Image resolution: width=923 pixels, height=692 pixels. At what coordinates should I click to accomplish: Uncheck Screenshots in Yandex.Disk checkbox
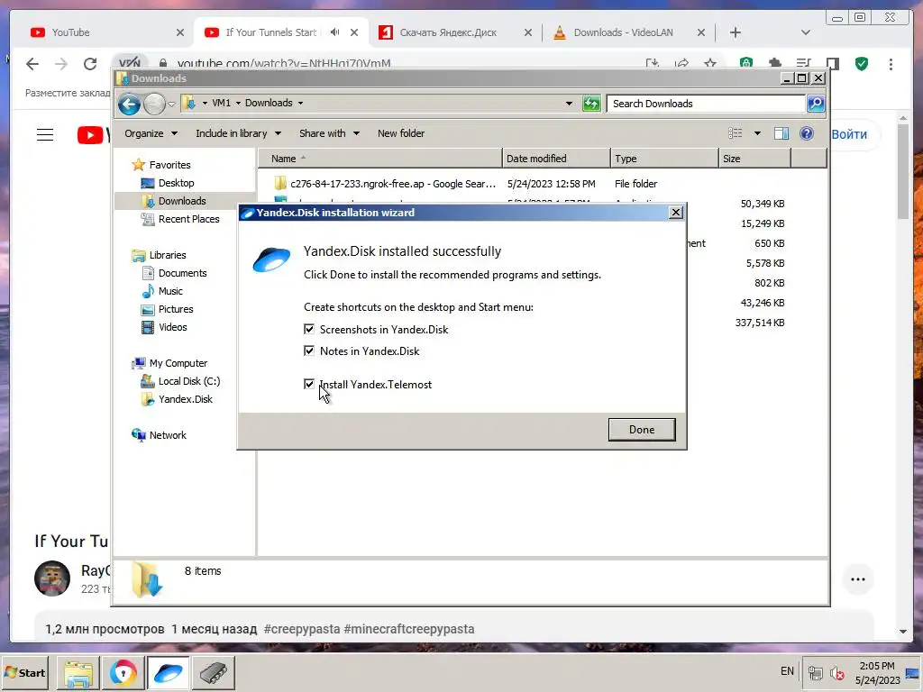point(309,329)
